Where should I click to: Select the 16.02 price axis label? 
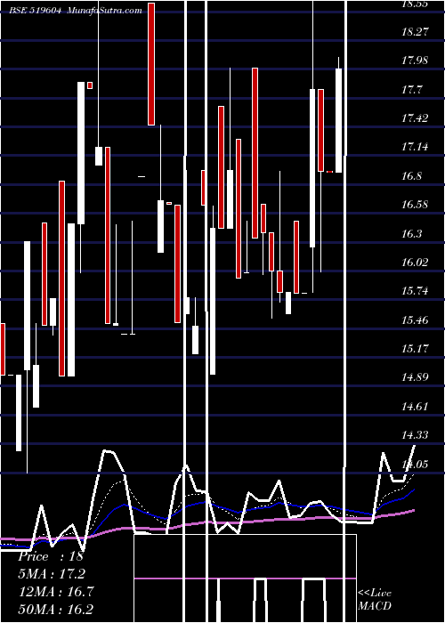pos(415,263)
